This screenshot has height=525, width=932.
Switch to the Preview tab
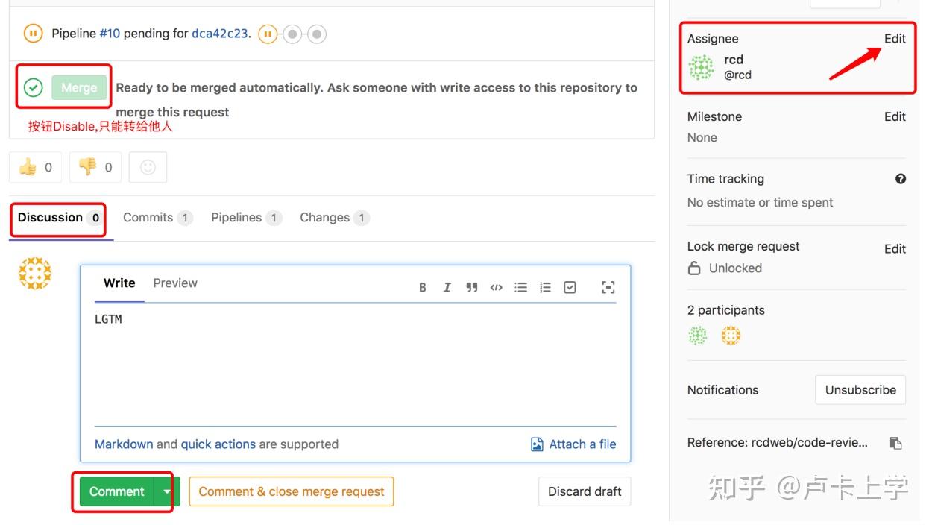175,283
